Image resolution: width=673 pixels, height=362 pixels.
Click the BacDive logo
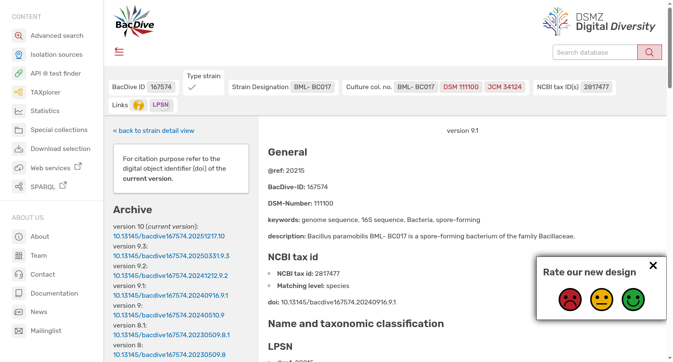(134, 22)
